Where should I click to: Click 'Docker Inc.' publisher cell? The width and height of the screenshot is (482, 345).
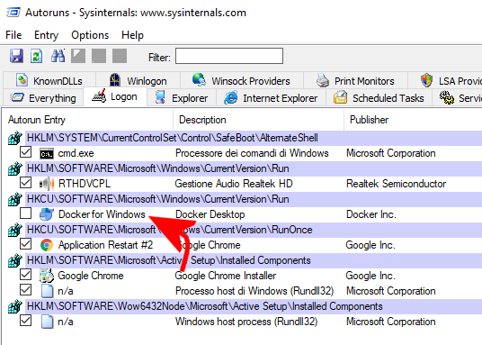click(371, 214)
